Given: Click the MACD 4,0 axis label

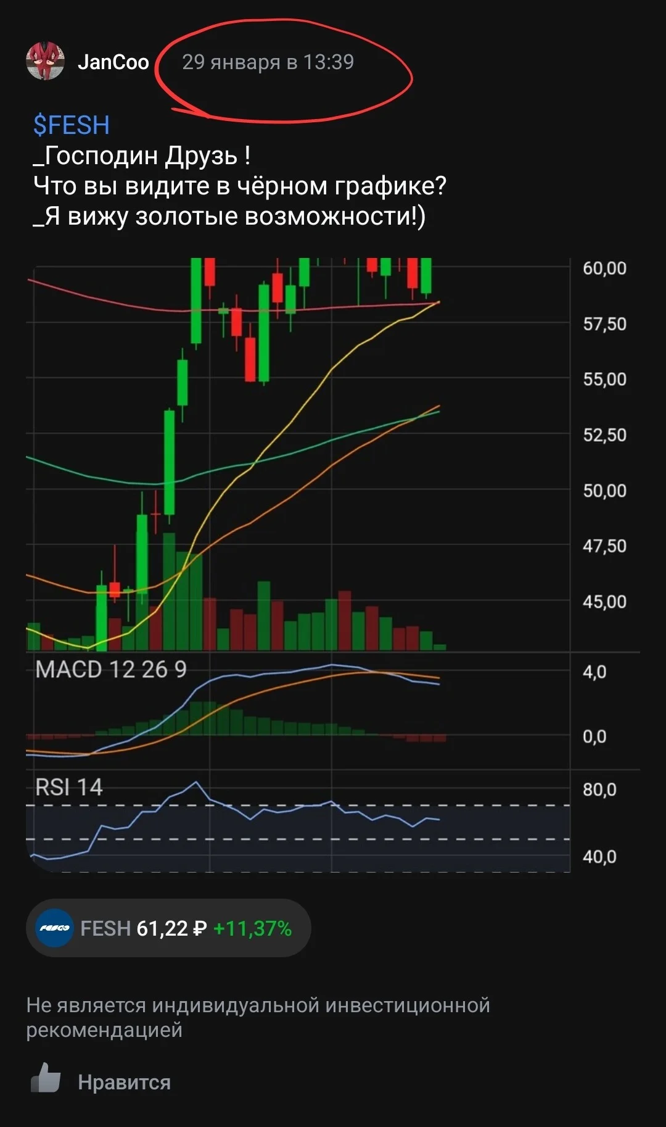Looking at the screenshot, I should tap(594, 672).
